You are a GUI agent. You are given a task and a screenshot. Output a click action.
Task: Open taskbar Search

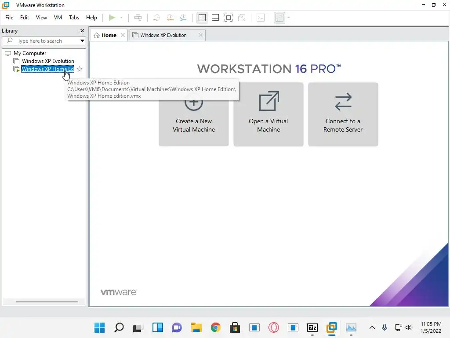point(119,327)
